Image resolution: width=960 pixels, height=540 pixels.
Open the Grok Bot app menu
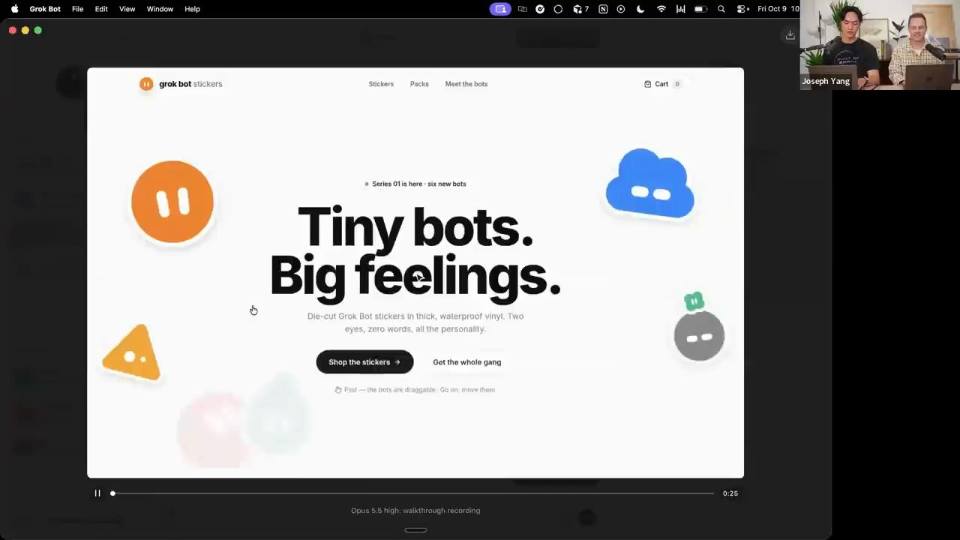(45, 9)
